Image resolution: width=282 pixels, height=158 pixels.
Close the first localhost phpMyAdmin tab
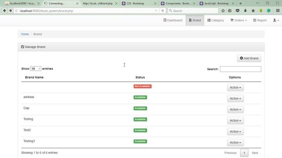[38, 4]
